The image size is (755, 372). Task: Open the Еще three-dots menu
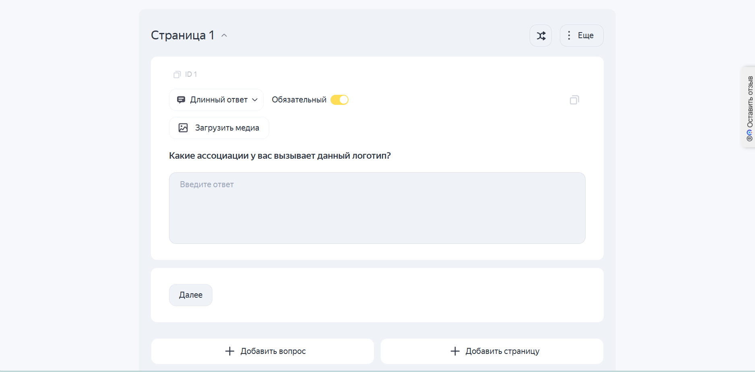click(581, 36)
